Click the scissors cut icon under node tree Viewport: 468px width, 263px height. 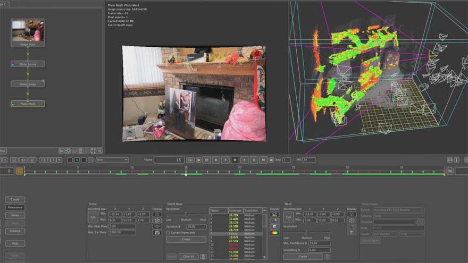click(62, 151)
